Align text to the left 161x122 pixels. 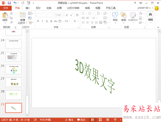pos(83,22)
